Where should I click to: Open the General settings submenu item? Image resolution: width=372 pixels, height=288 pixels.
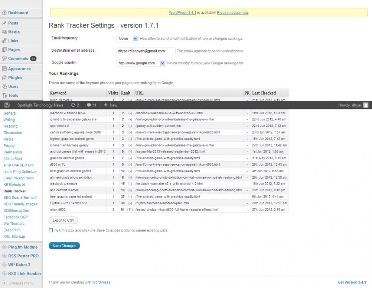[x=10, y=113]
